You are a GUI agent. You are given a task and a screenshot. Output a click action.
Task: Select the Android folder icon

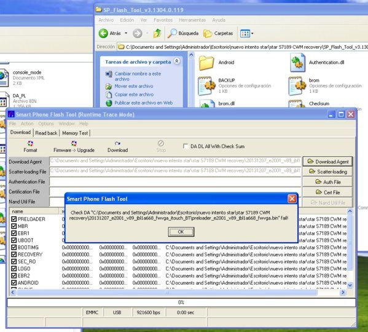coord(206,63)
